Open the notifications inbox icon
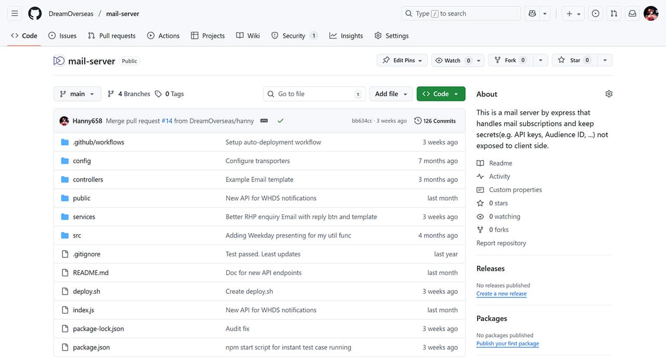The height and width of the screenshot is (363, 666). (632, 14)
